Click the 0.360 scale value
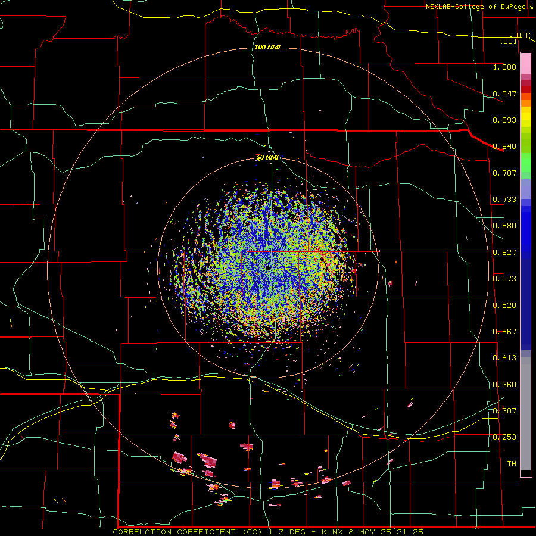Image resolution: width=536 pixels, height=536 pixels. 504,385
